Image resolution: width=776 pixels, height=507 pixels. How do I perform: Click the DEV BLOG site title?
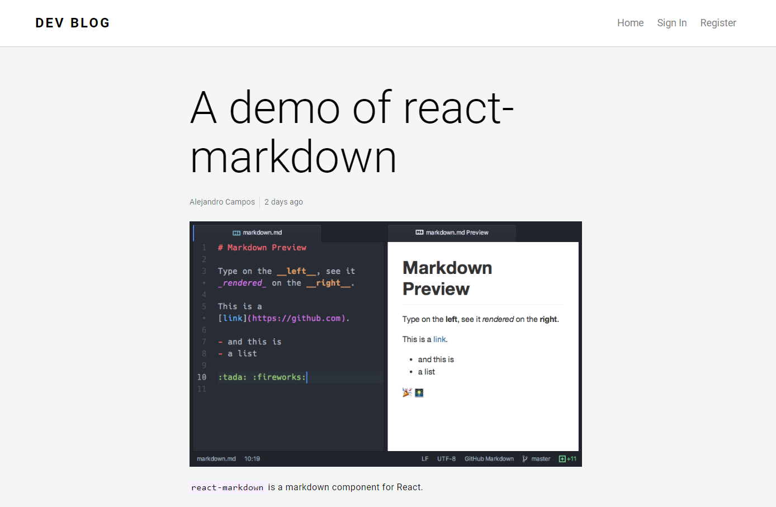[x=72, y=22]
